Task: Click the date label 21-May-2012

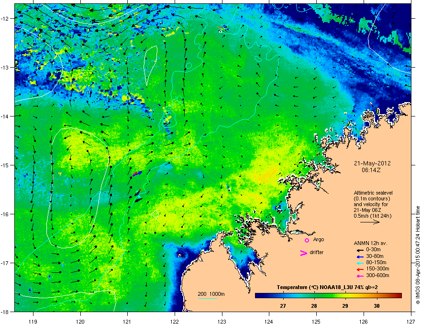Action: [372, 163]
